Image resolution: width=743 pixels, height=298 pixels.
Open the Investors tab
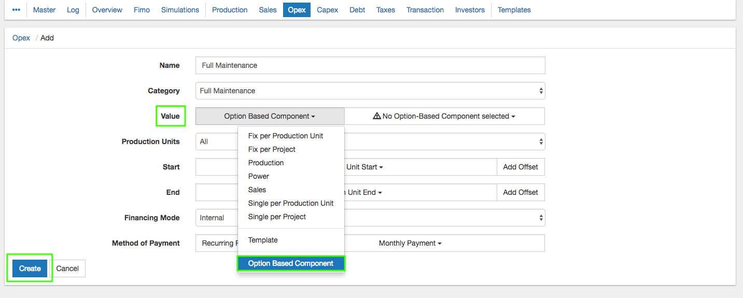point(470,10)
